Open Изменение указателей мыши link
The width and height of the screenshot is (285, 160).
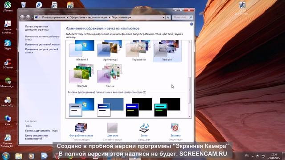pos(42,44)
